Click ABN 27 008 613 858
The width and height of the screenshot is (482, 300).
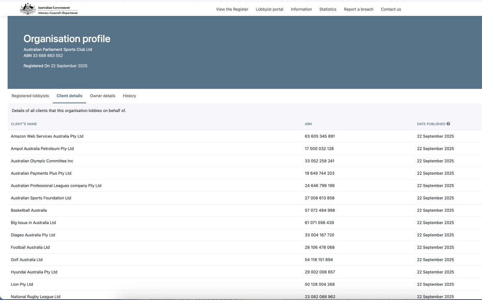coord(320,198)
